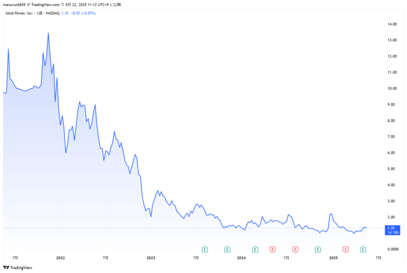Click the 10.00 price axis label

click(392, 89)
